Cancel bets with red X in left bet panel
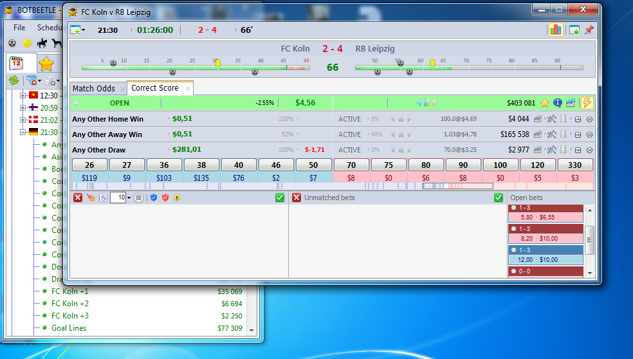 click(78, 198)
